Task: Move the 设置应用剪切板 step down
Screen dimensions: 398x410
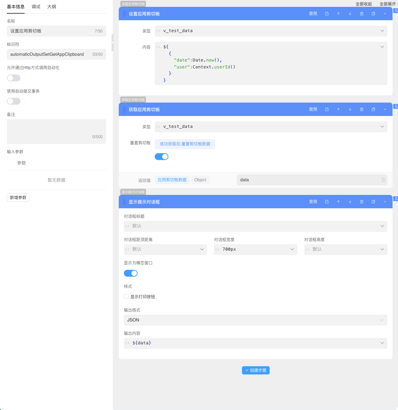Action: point(350,14)
